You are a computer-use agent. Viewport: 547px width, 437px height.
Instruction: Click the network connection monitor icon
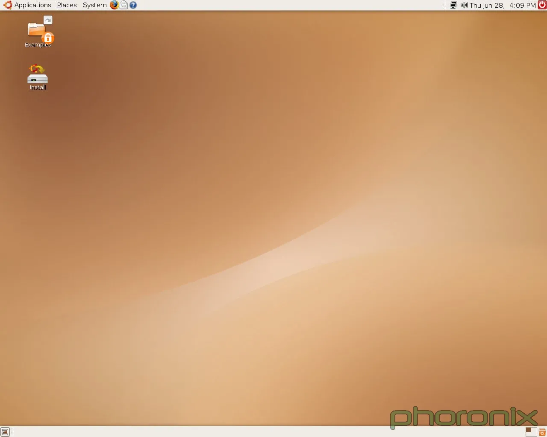coord(453,5)
